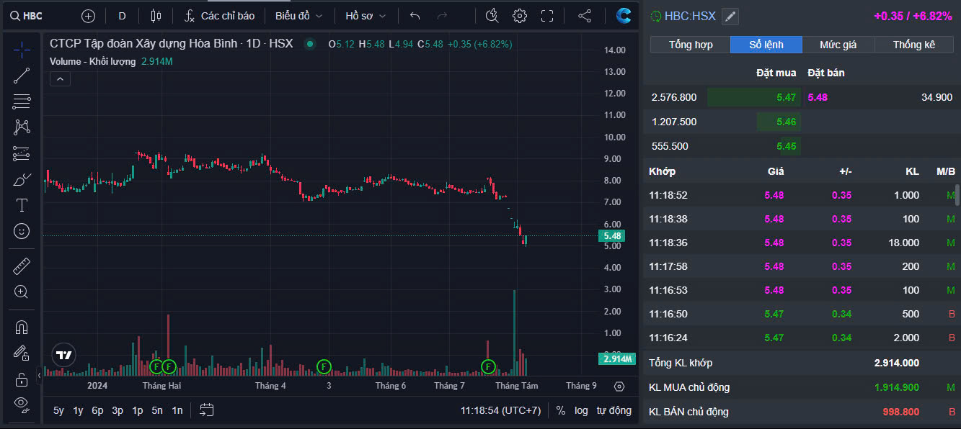Click the order list scrollbar
This screenshot has width=961, height=429.
tap(957, 195)
